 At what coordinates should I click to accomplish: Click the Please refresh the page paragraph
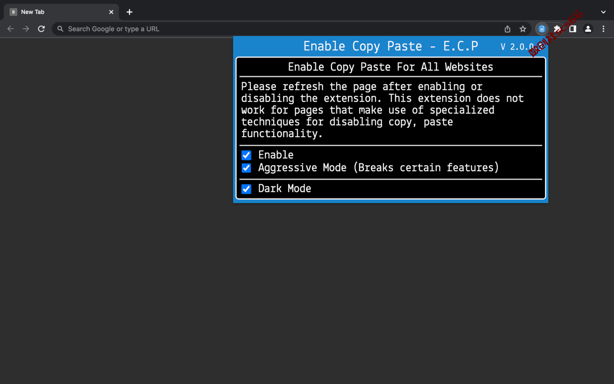pos(382,110)
